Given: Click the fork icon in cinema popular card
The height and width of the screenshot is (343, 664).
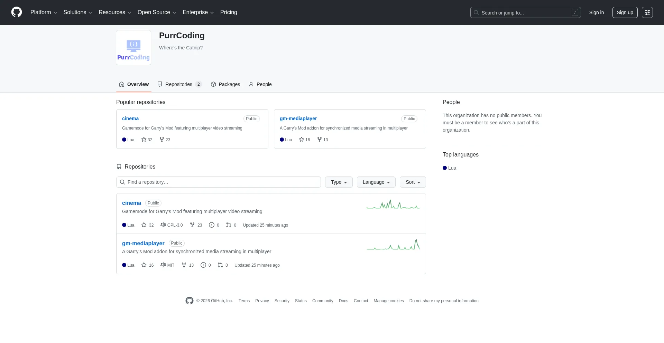Looking at the screenshot, I should (162, 140).
